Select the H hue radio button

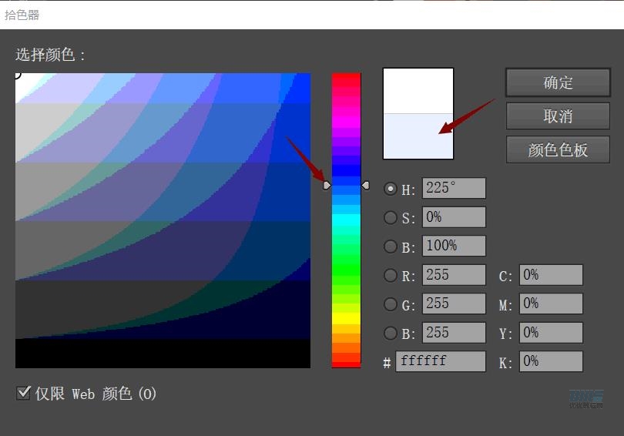coord(391,189)
